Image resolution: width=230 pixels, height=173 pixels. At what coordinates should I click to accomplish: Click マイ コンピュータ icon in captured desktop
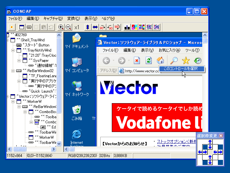[x=77, y=65]
